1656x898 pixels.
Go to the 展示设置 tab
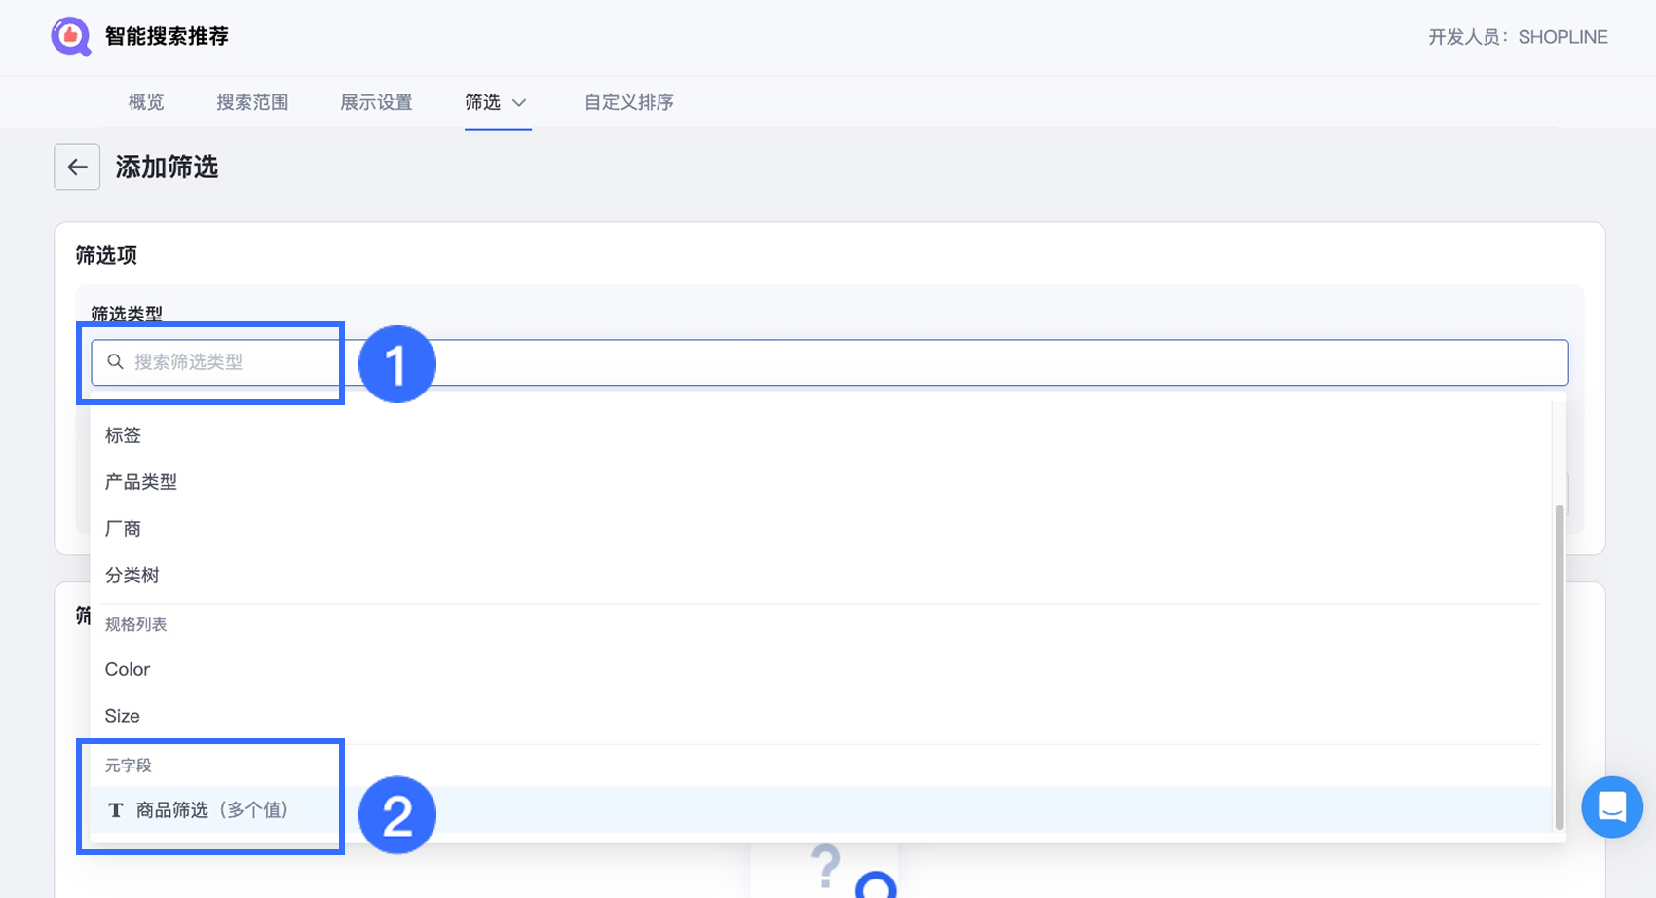[x=376, y=102]
